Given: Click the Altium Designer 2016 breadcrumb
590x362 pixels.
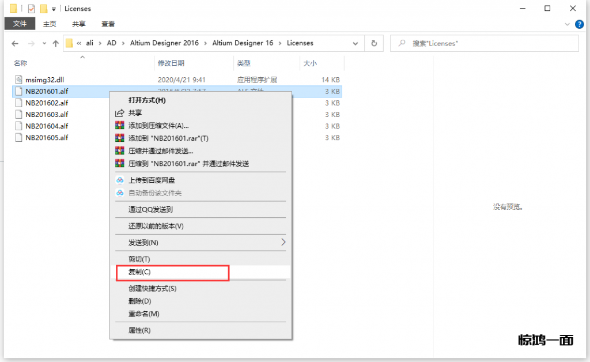Looking at the screenshot, I should [164, 43].
